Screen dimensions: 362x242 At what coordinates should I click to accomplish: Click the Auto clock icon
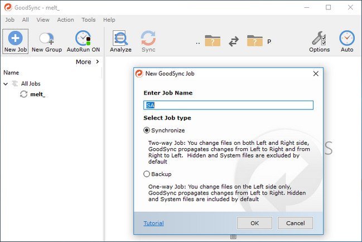click(347, 39)
